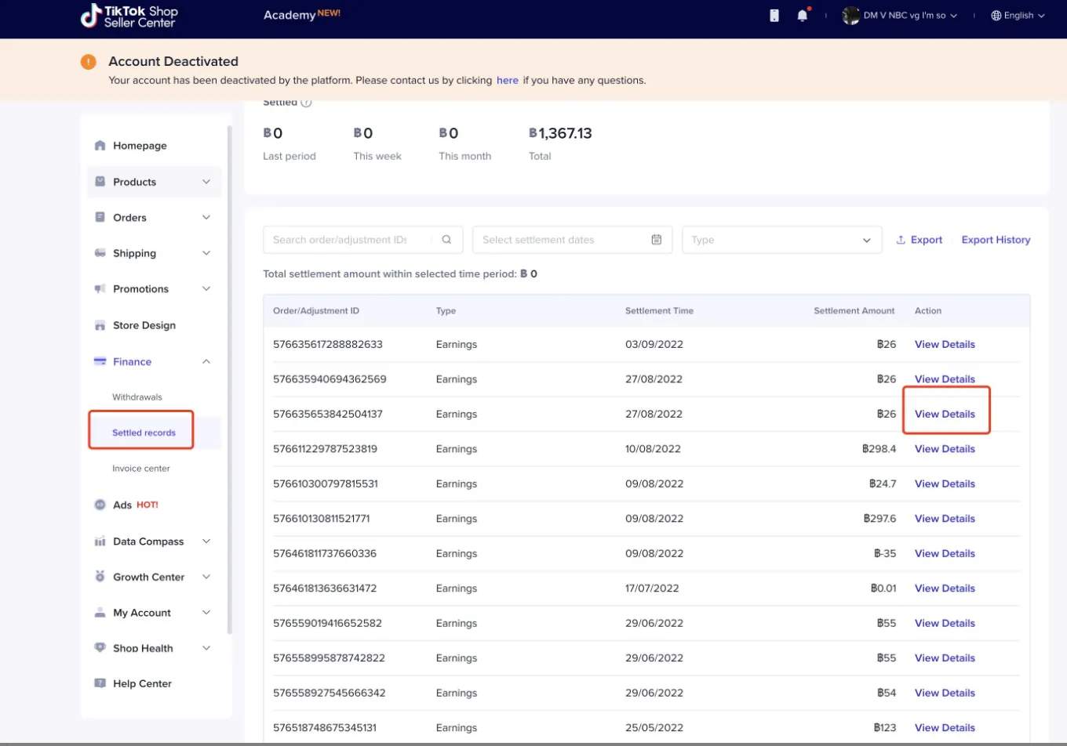Select the Shop Health shield icon

click(x=100, y=648)
